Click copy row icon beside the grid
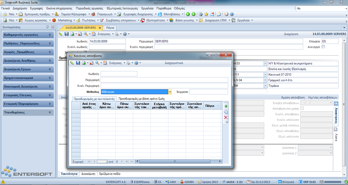This screenshot has height=185, width=348. click(x=226, y=112)
